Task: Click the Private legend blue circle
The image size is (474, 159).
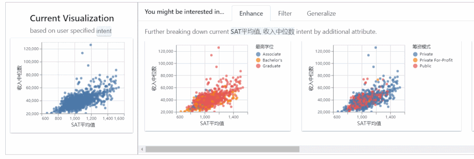Action: 415,54
